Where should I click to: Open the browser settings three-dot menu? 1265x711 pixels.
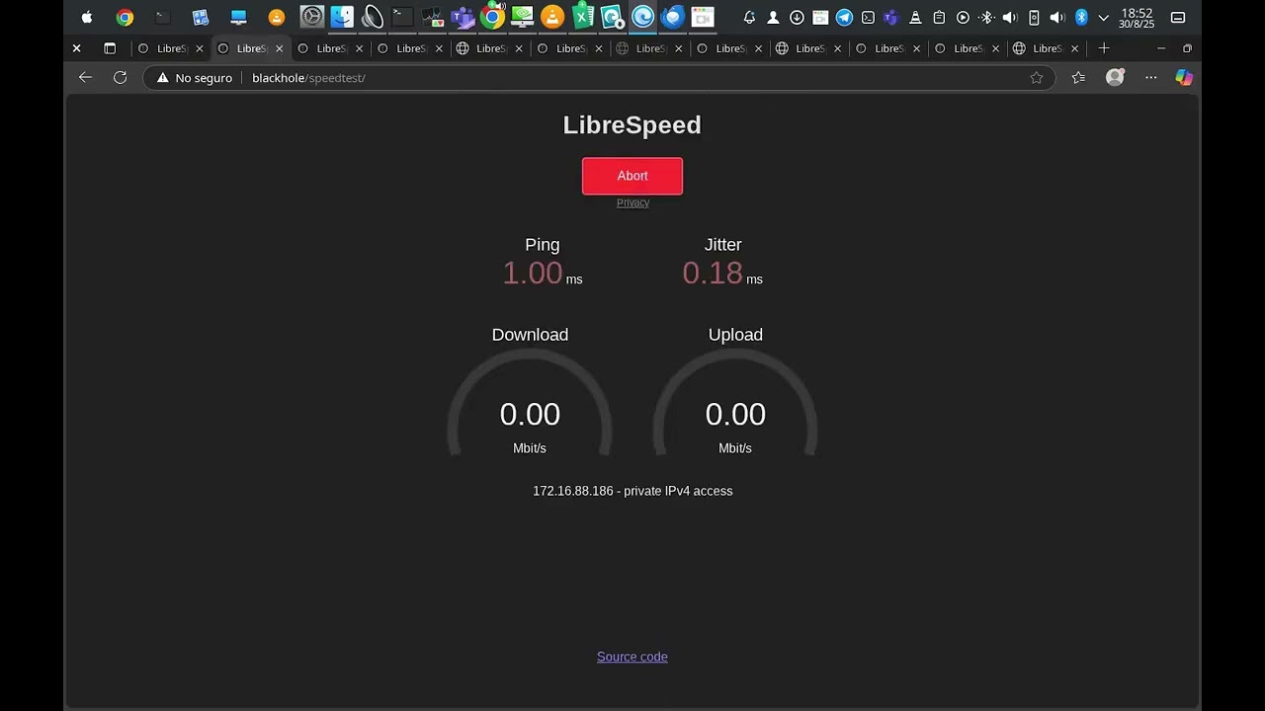(1151, 77)
